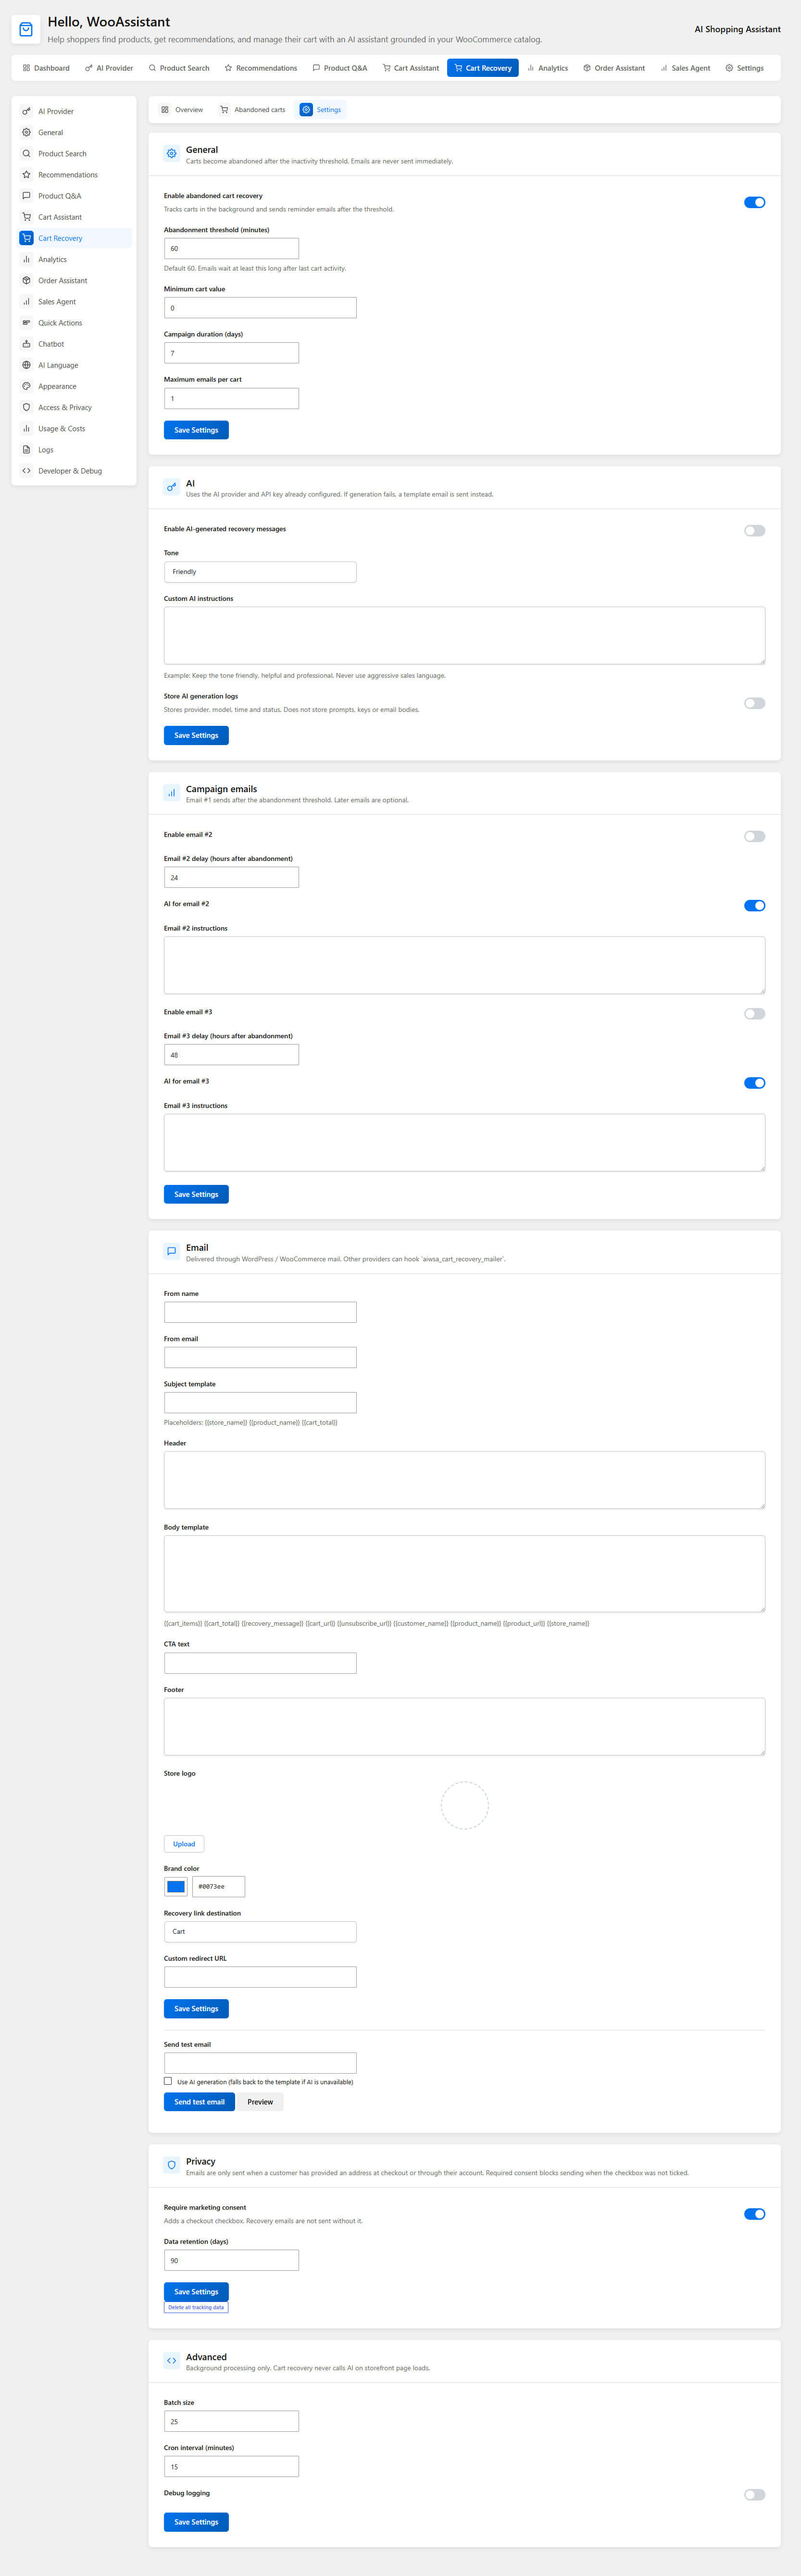The height and width of the screenshot is (2576, 801).
Task: Click the cart icon on the Abandoned carts sub-tab
Action: (x=224, y=110)
